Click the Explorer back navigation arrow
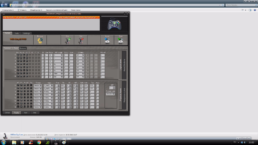 [x=2, y=5]
